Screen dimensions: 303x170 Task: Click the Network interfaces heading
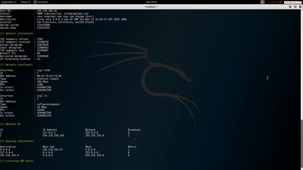coord(17,65)
